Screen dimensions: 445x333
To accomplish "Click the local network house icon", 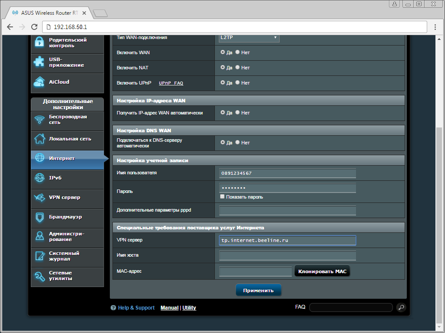I will (40, 139).
